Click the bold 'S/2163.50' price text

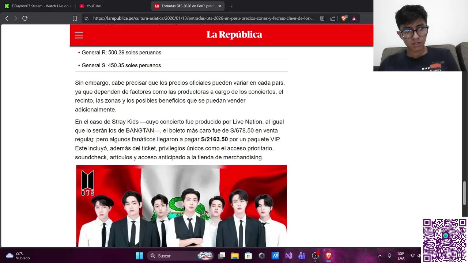coord(214,139)
